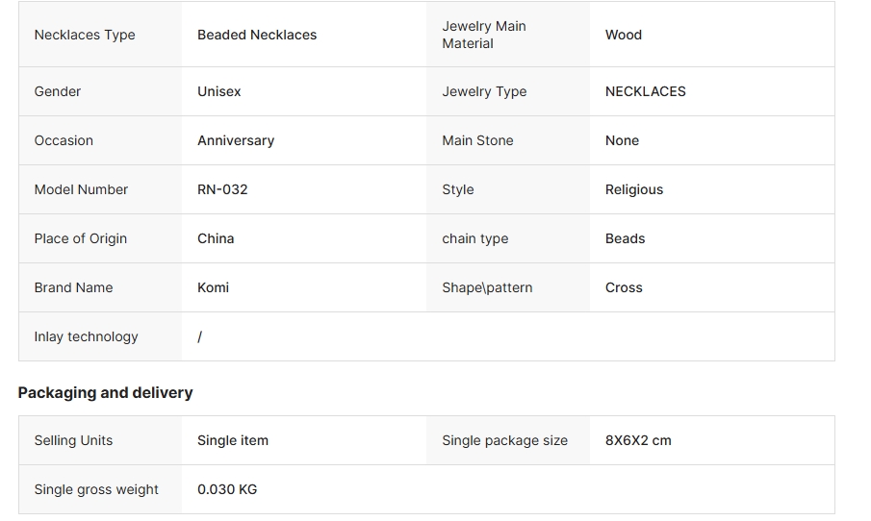Select the Necklaces Type label
Image resolution: width=871 pixels, height=521 pixels.
85,35
